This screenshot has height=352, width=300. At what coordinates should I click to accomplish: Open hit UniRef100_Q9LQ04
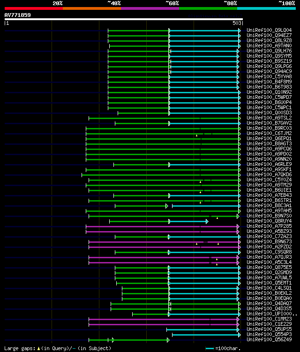tap(269, 30)
